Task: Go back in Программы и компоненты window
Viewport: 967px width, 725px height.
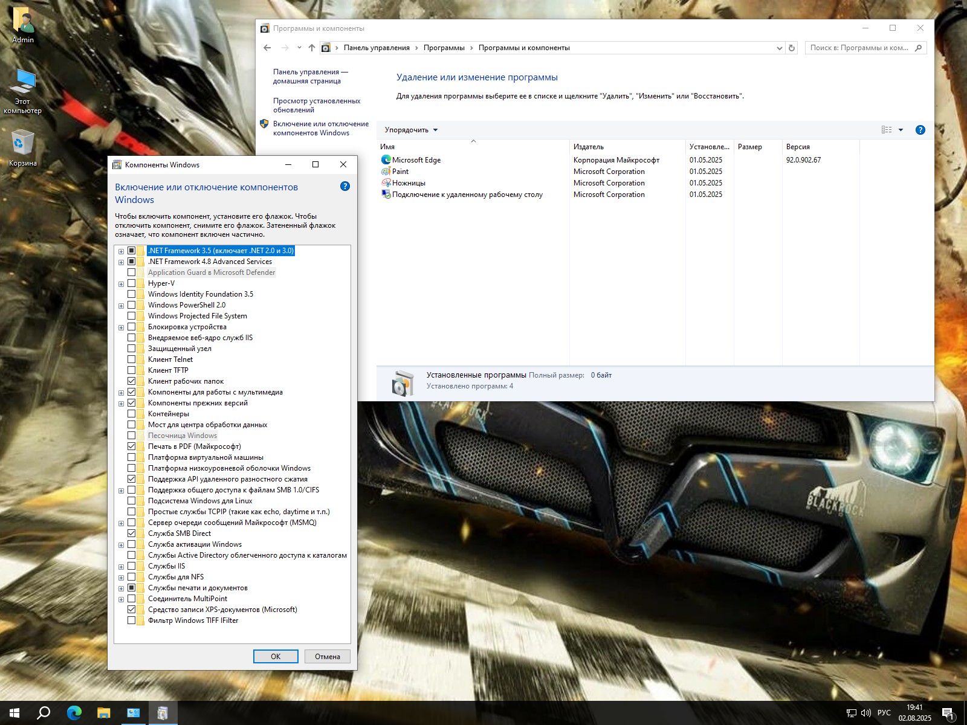Action: 268,48
